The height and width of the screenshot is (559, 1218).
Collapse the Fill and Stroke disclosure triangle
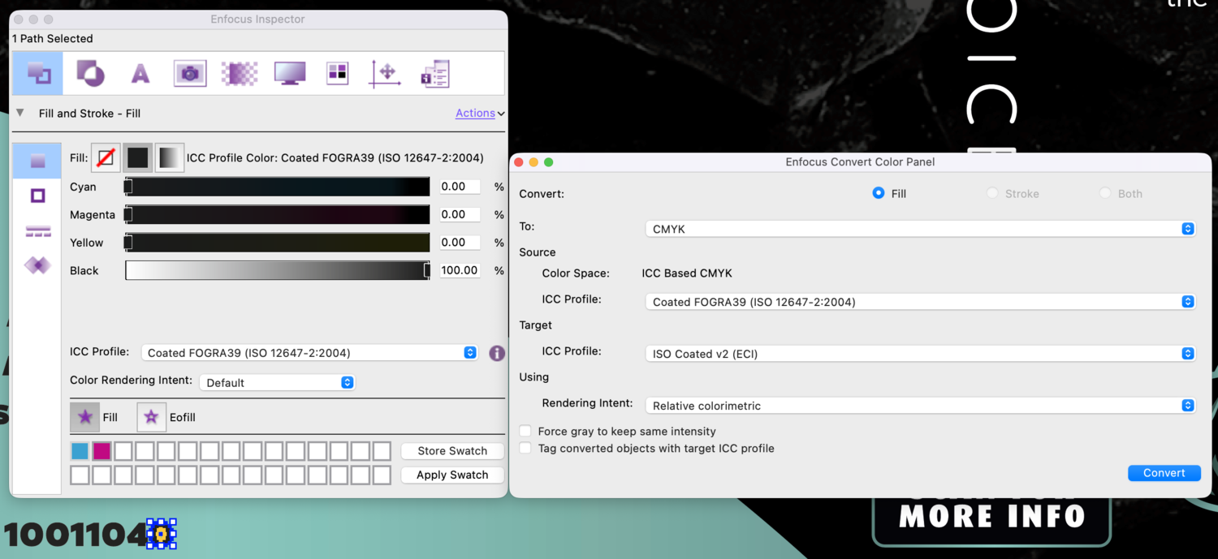(x=20, y=113)
